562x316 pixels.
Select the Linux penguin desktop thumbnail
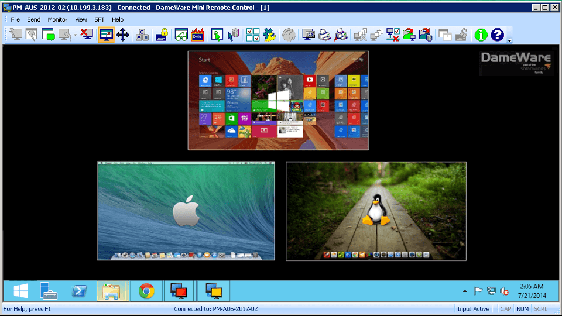click(376, 211)
